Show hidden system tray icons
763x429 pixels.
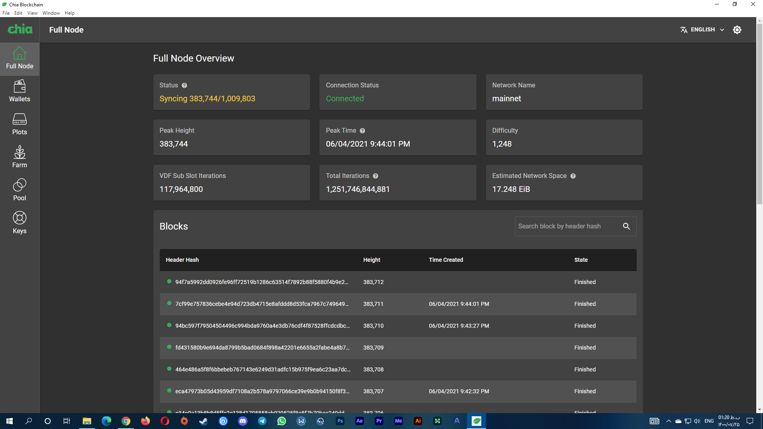click(x=668, y=421)
